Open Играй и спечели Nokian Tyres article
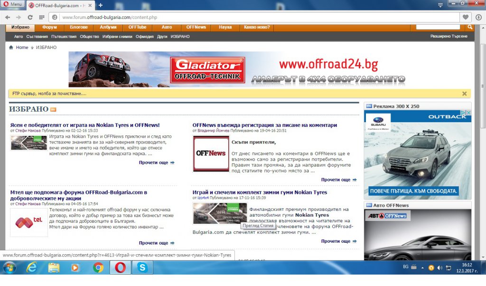 [260, 192]
